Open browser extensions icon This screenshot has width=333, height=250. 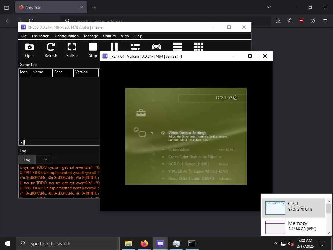pyautogui.click(x=290, y=21)
